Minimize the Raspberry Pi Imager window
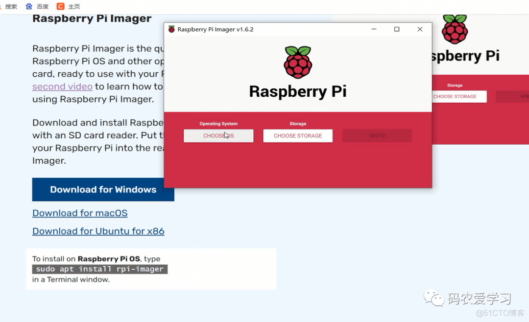 374,29
